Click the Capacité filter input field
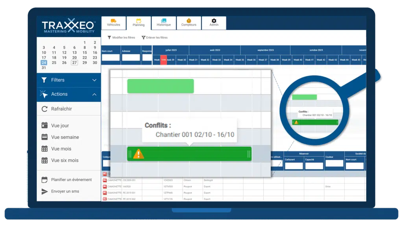Image resolution: width=403 pixels, height=227 pixels. coord(314,166)
